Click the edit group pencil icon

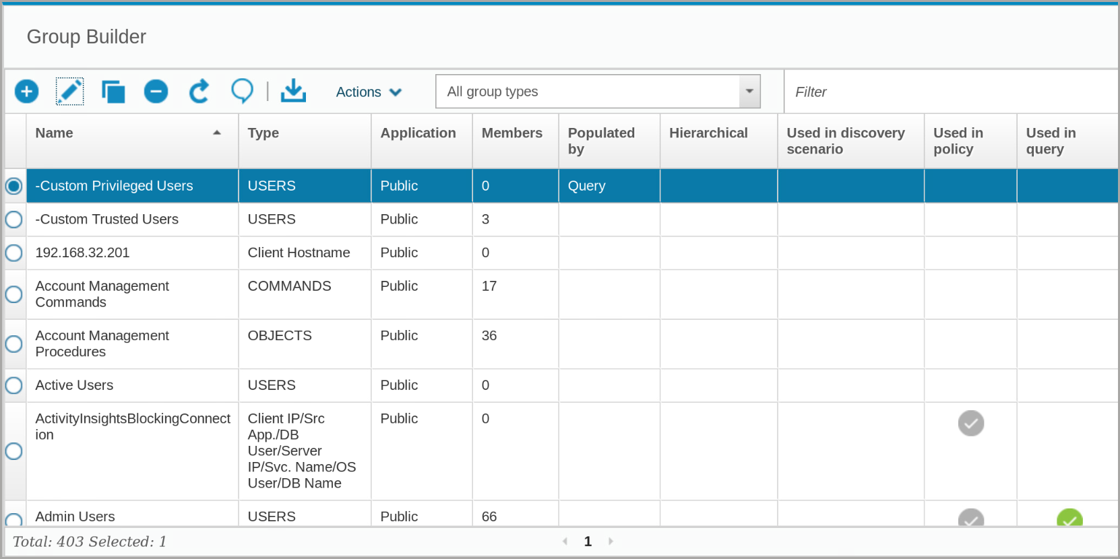[x=69, y=92]
